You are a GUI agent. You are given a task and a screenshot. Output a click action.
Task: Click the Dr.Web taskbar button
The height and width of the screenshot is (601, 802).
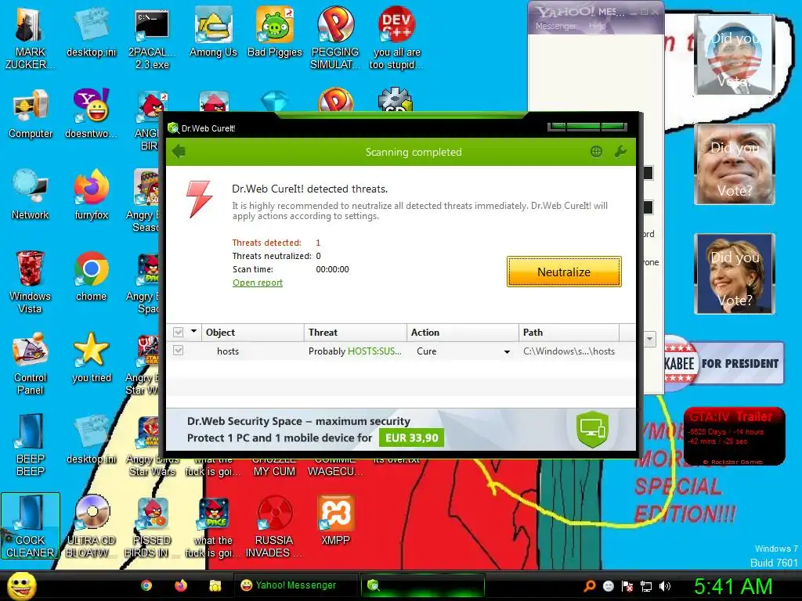point(422,585)
